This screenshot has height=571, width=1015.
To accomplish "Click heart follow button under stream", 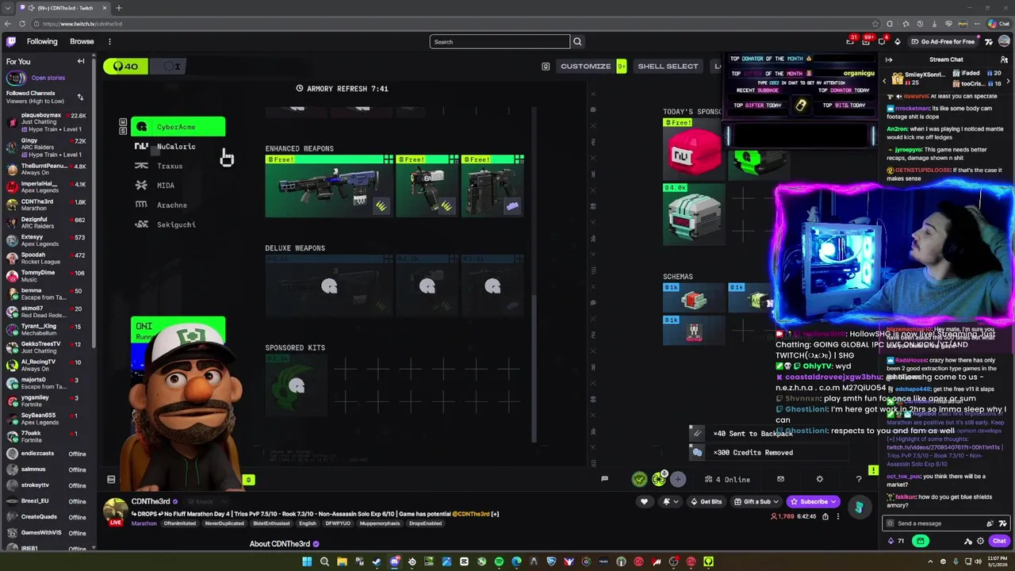I will tap(644, 501).
